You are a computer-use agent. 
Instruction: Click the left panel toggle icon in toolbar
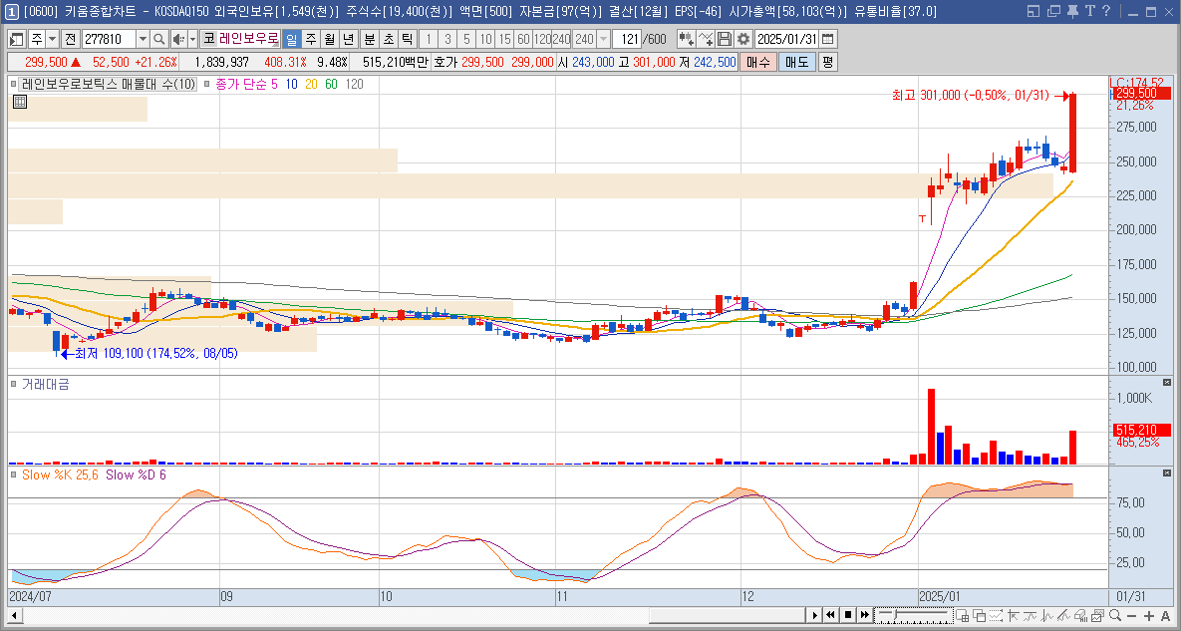tap(17, 39)
